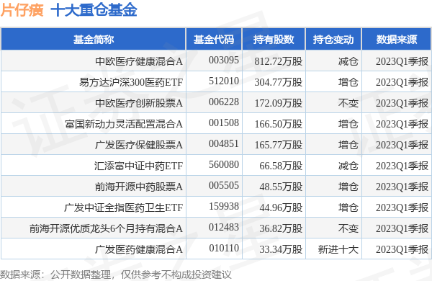Select fund name 广发中证全指医药卫生ETF
This screenshot has height=281, width=432.
tap(123, 208)
